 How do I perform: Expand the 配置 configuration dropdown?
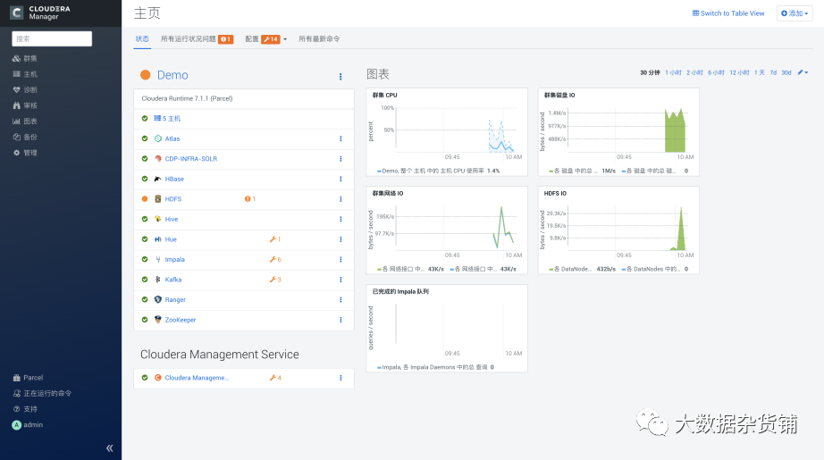[x=285, y=39]
